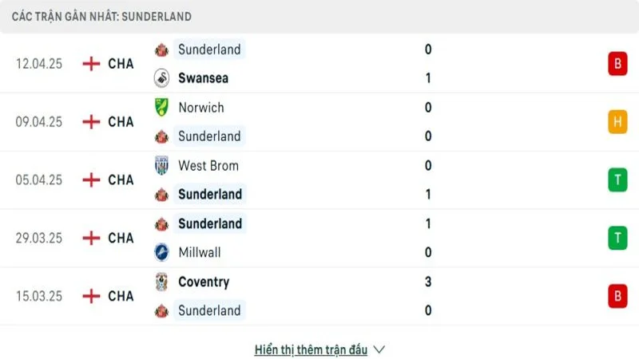Click the England flag icon for 15.03.25 match
The image size is (639, 359).
pyautogui.click(x=91, y=296)
